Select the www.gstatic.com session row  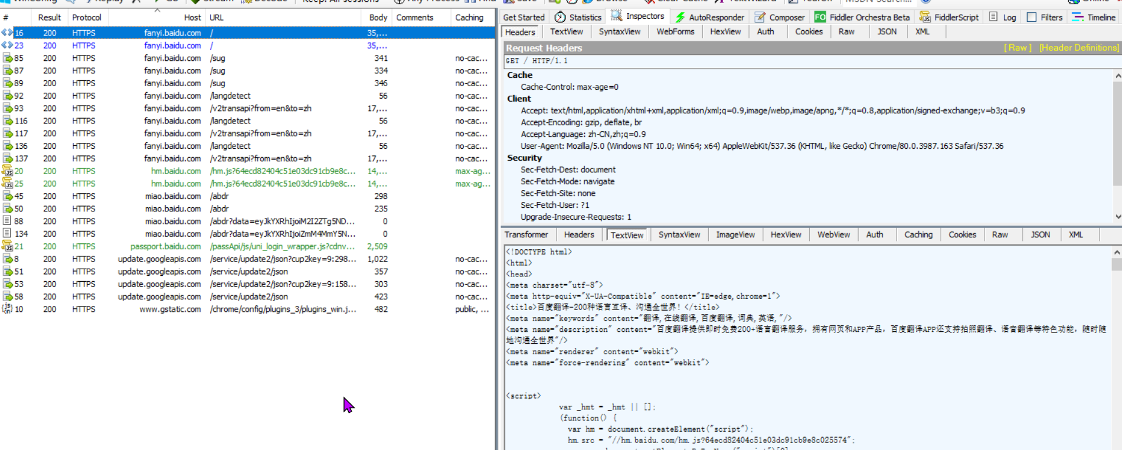[x=248, y=309]
